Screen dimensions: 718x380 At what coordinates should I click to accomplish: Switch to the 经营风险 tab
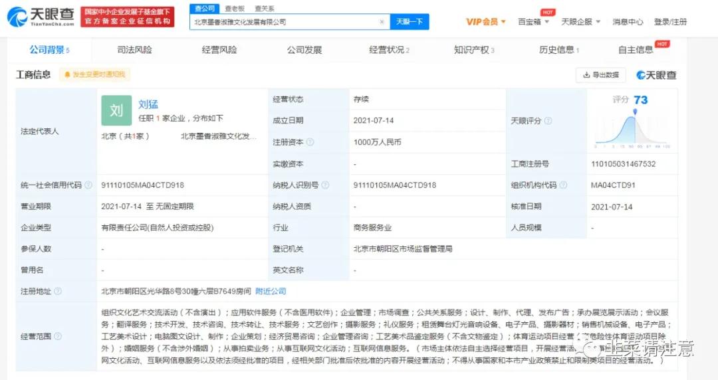point(219,50)
